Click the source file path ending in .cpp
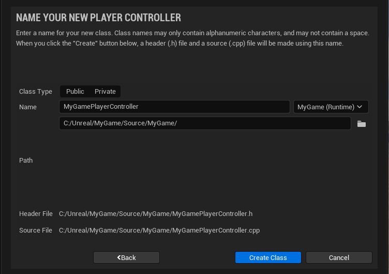Image resolution: width=389 pixels, height=274 pixels. click(159, 230)
